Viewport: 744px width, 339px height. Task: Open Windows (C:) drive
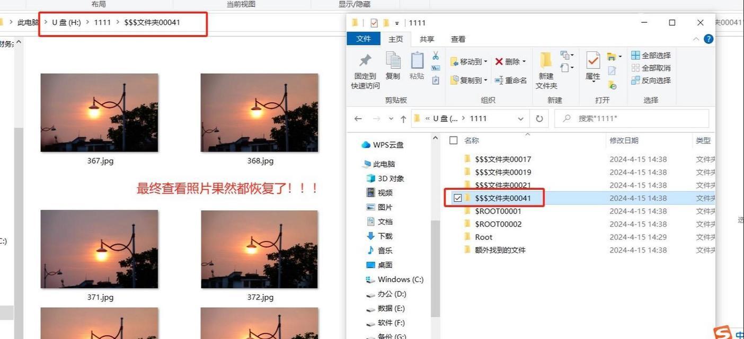[x=395, y=279]
